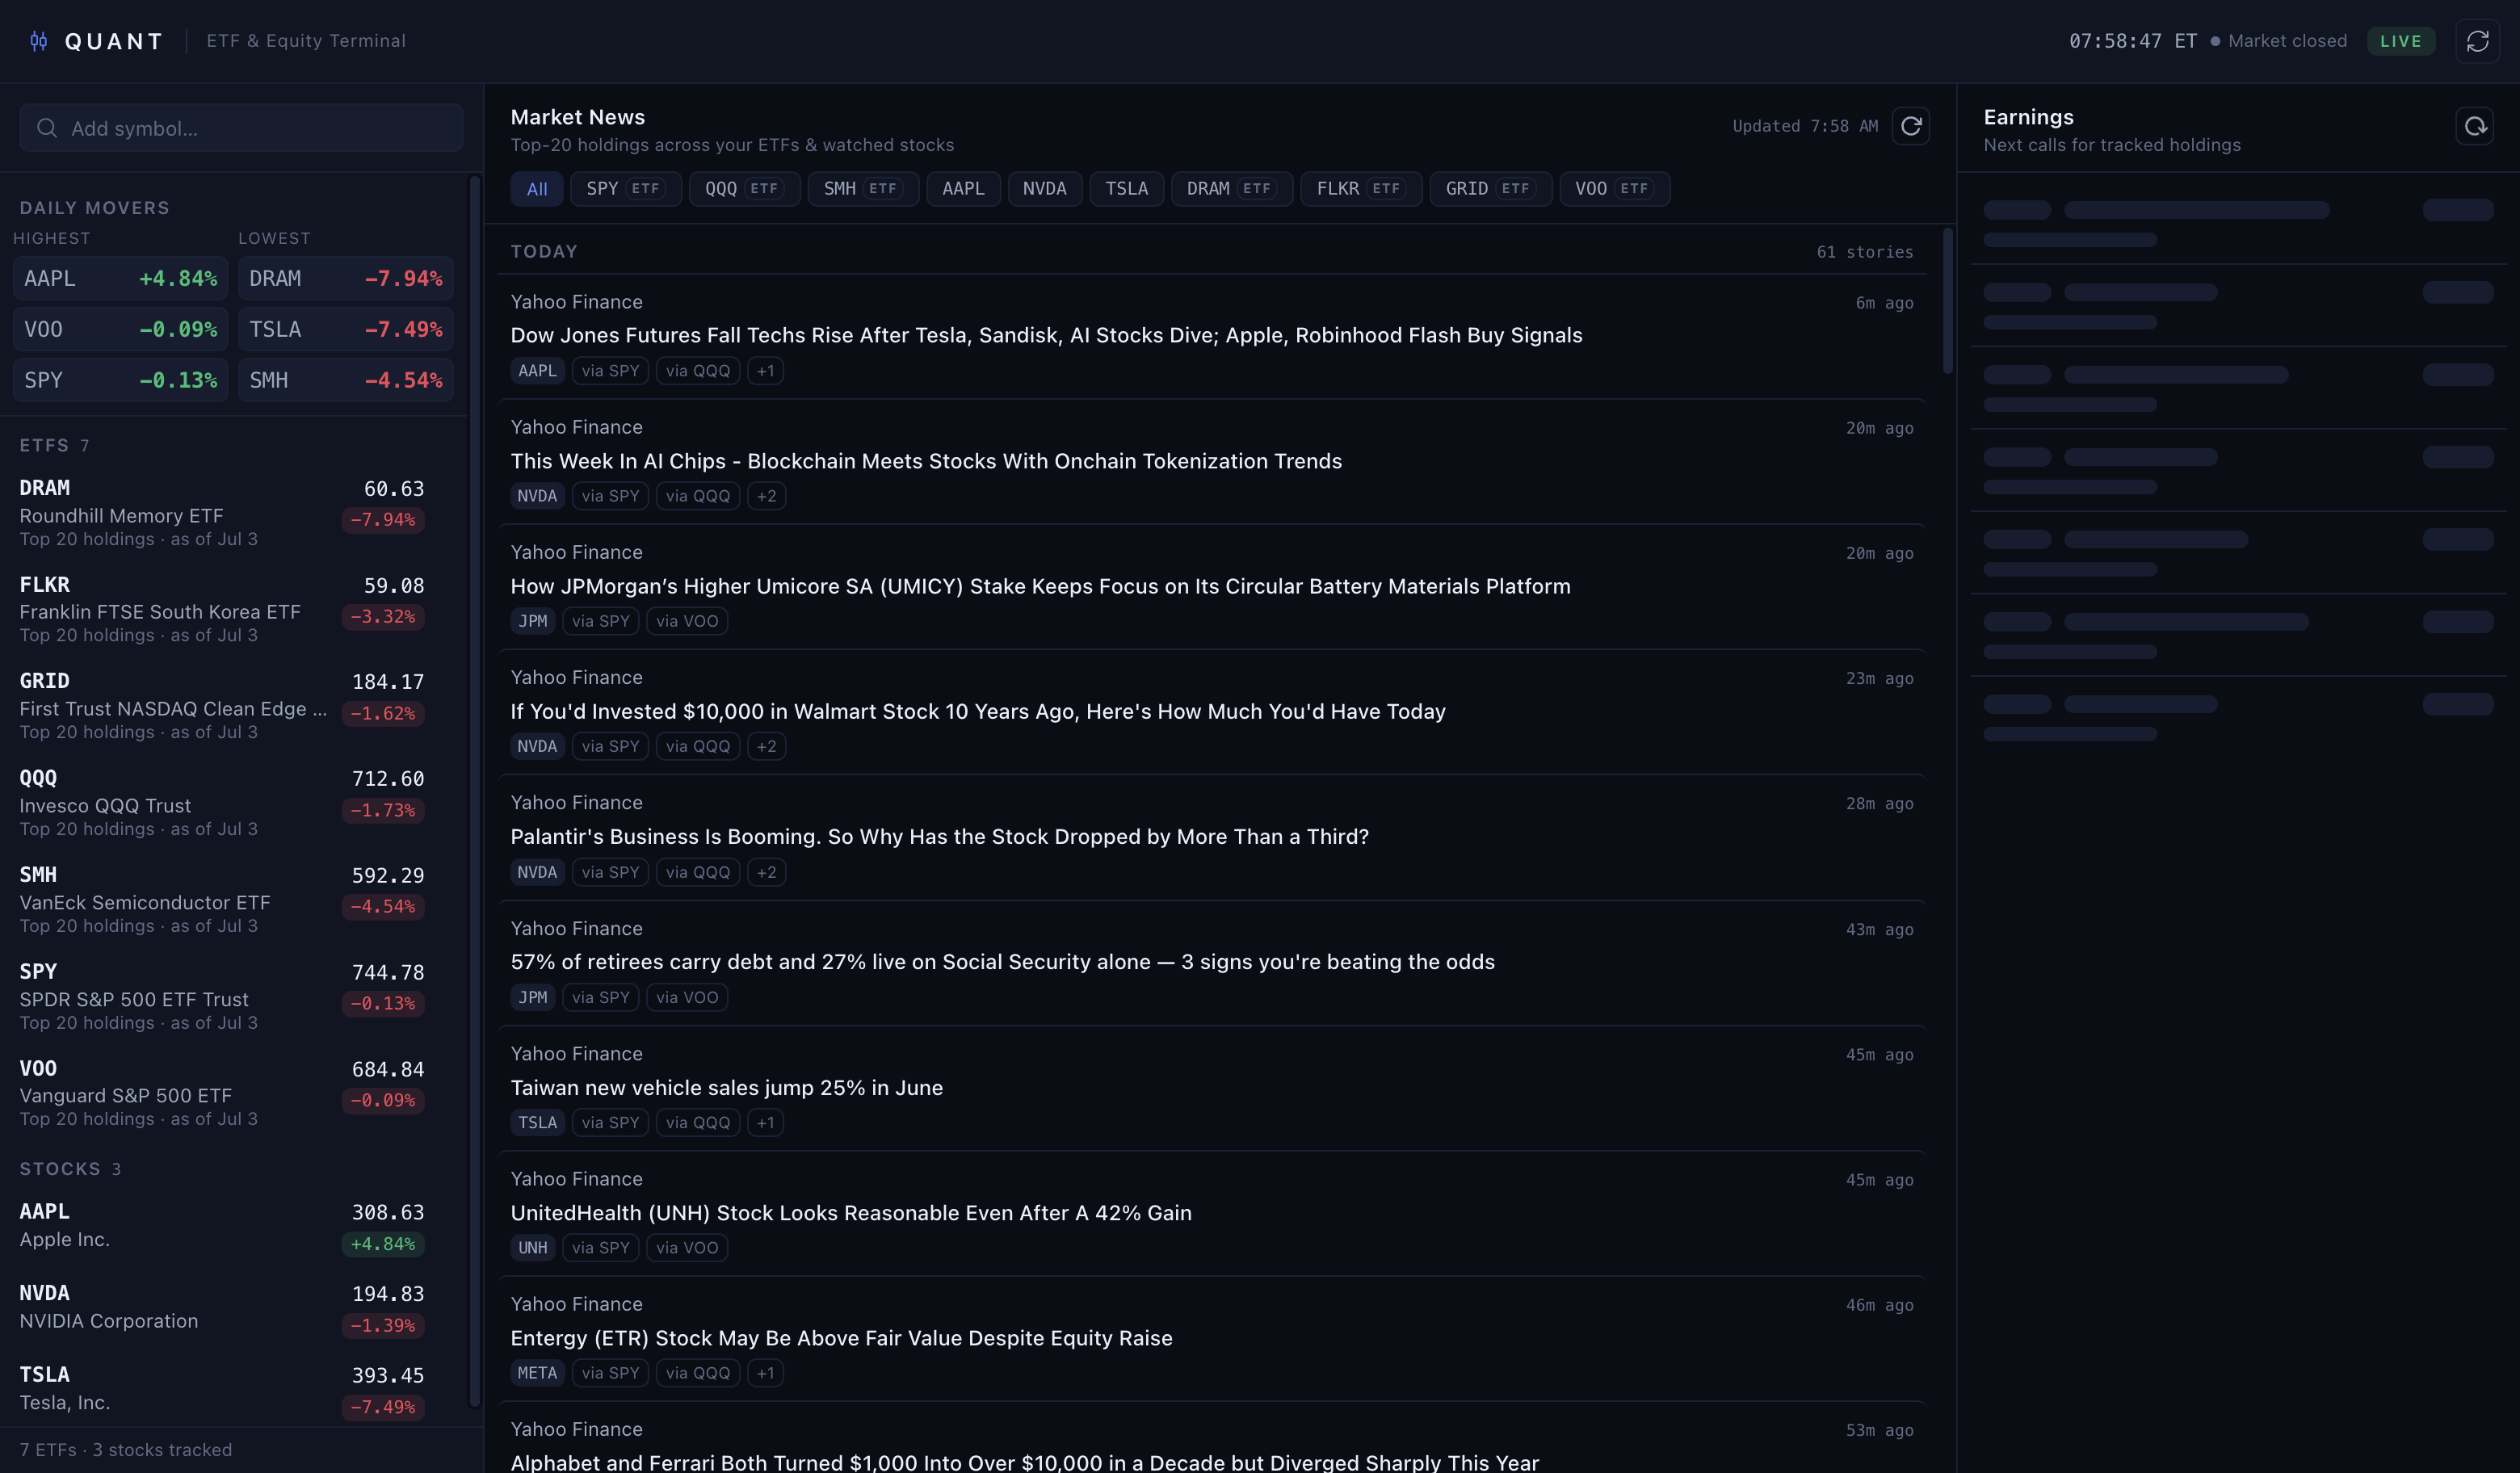Open Walmart Stock 10 Years Ago headline

978,712
